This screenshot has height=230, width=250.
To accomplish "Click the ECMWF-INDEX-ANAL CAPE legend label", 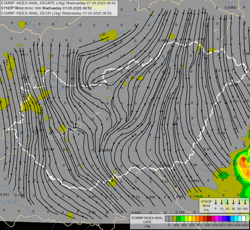I will click(147, 220).
